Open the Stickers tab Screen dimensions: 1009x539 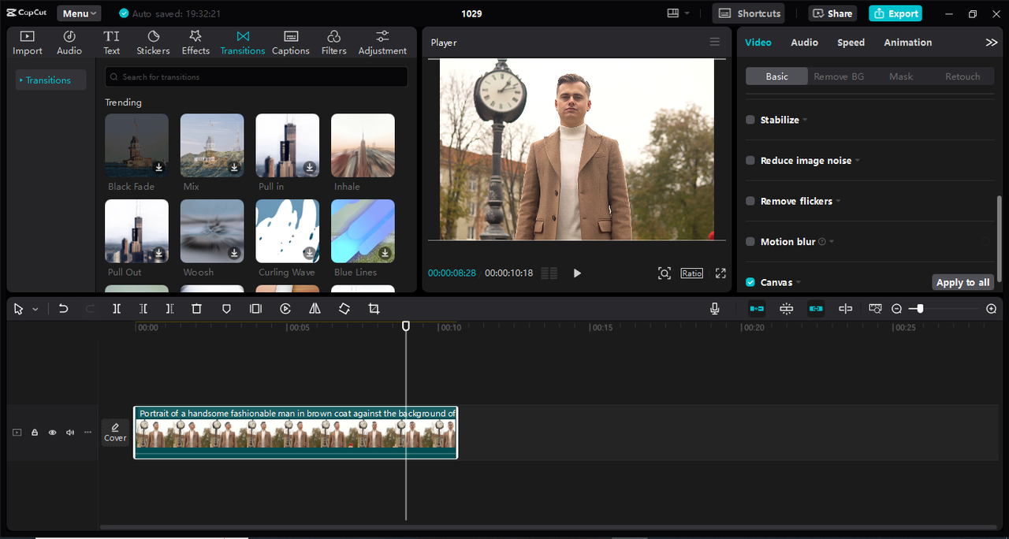[x=153, y=43]
